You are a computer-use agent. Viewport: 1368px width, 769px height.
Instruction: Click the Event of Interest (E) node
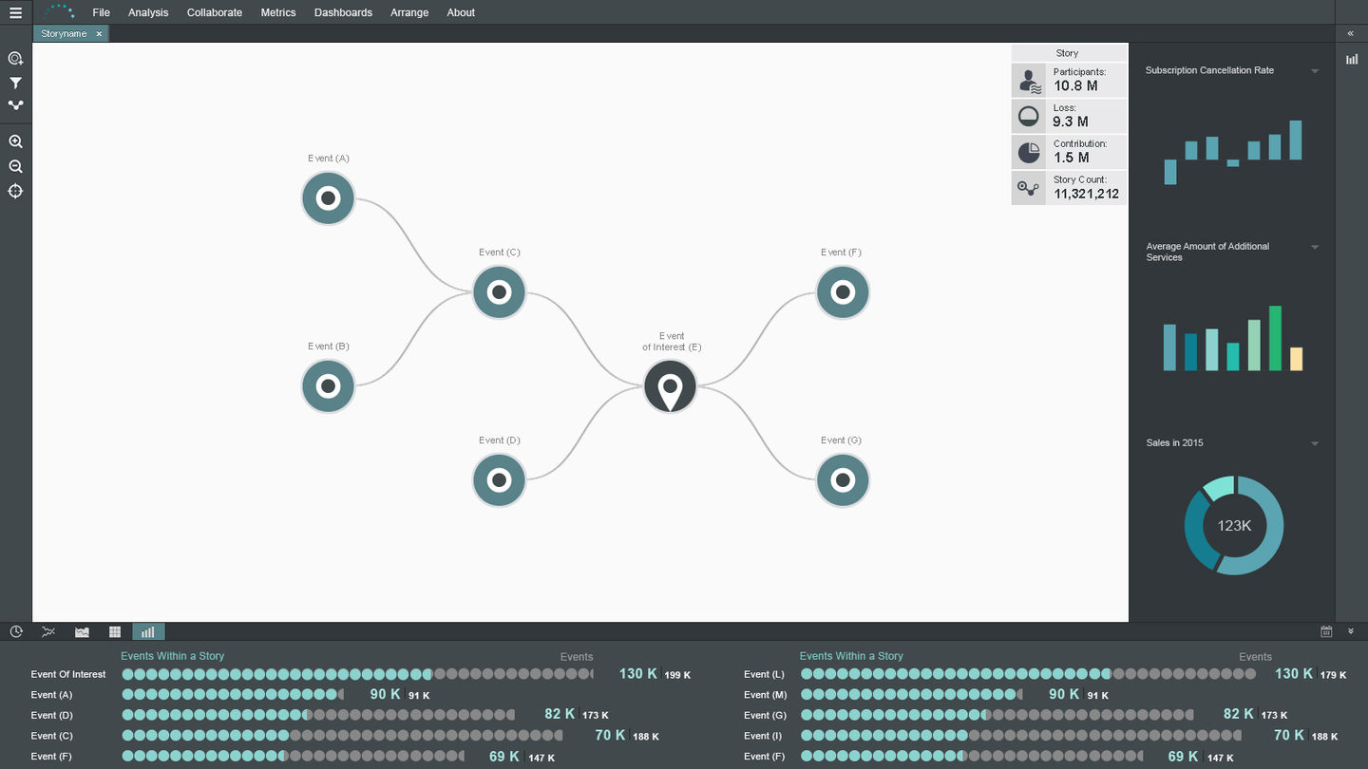(x=670, y=386)
